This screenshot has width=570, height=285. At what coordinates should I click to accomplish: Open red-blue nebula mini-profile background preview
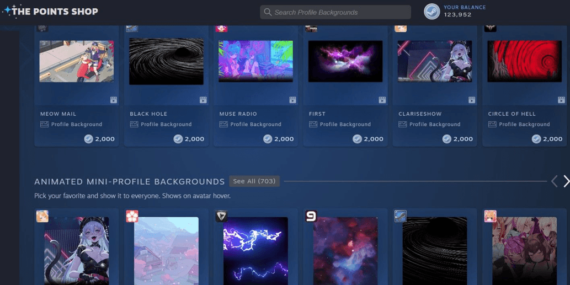[345, 251]
